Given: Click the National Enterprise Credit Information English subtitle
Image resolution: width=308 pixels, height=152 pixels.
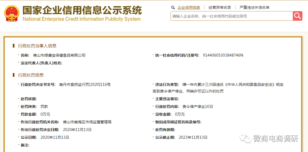Looking at the screenshot, I should coord(82,19).
